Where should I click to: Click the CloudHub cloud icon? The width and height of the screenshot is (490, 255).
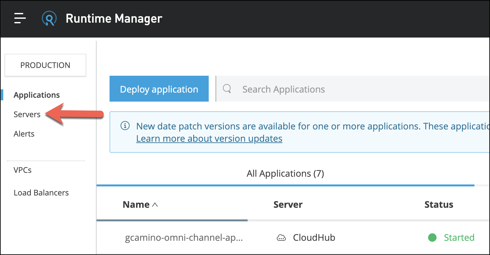[281, 238]
